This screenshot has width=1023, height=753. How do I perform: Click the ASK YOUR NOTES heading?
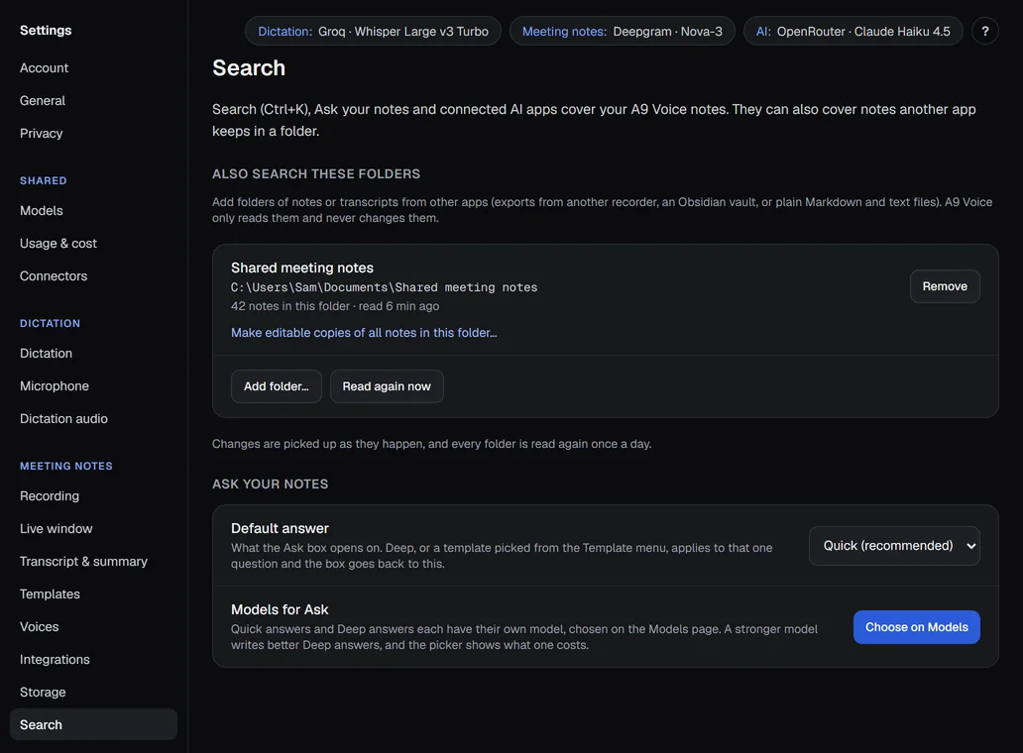(270, 484)
